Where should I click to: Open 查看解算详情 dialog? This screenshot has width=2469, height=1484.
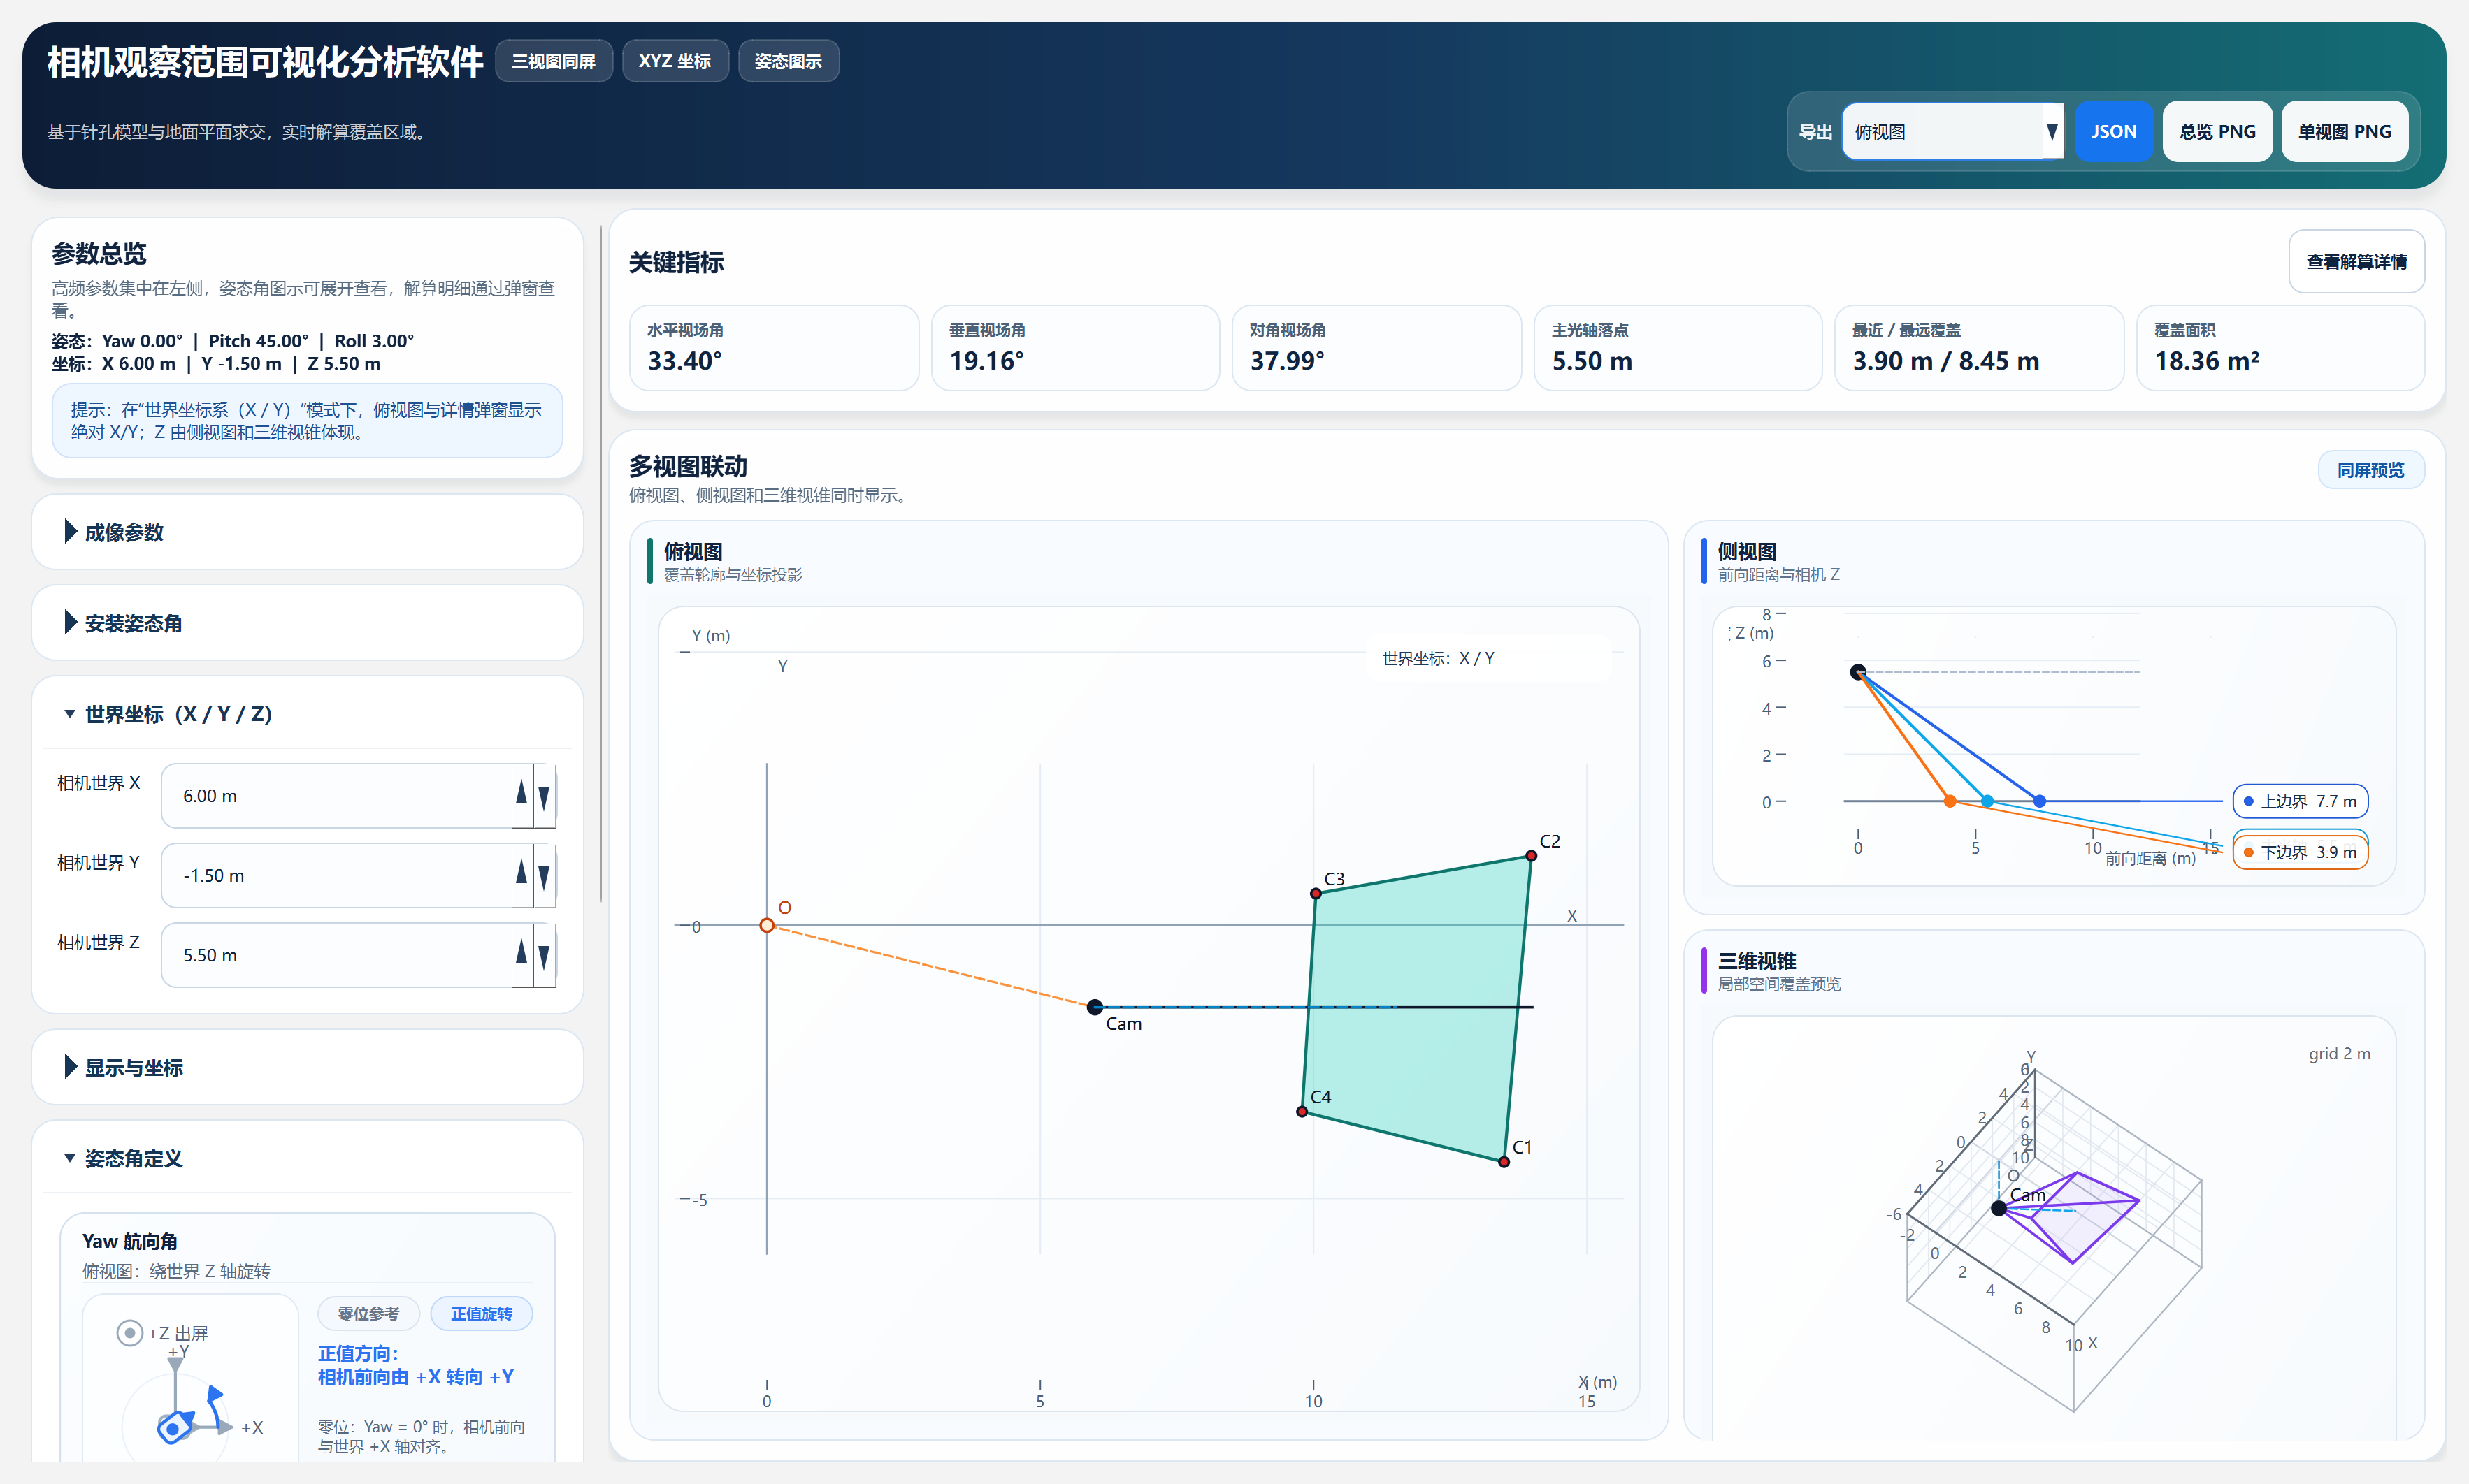tap(2356, 262)
